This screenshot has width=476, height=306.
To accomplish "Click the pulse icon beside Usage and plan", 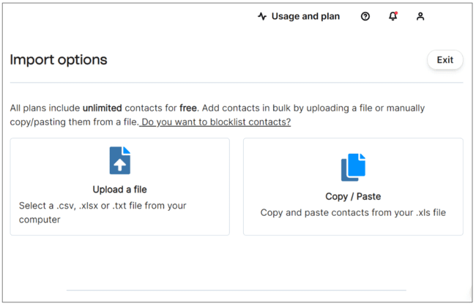I will 262,17.
